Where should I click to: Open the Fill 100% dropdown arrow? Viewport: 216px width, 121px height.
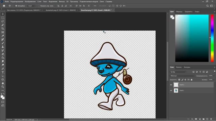click(214, 80)
